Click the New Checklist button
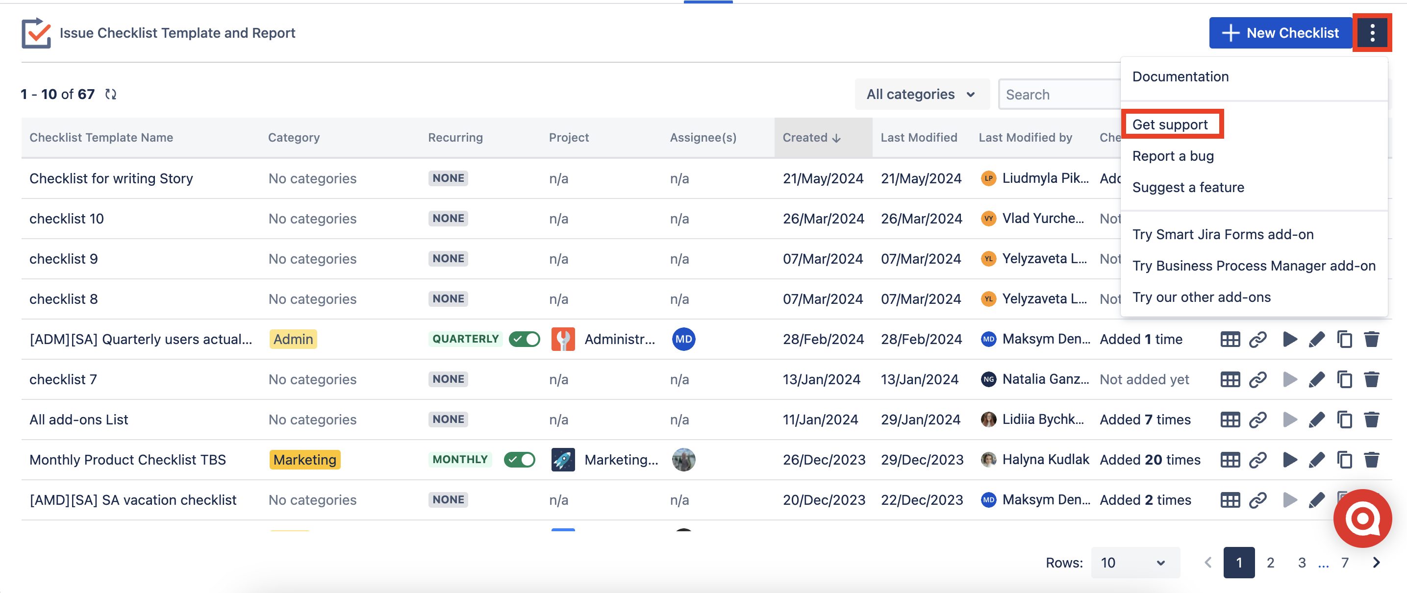The width and height of the screenshot is (1407, 593). 1281,33
